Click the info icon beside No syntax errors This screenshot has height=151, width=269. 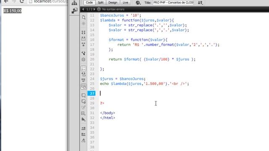(99, 9)
